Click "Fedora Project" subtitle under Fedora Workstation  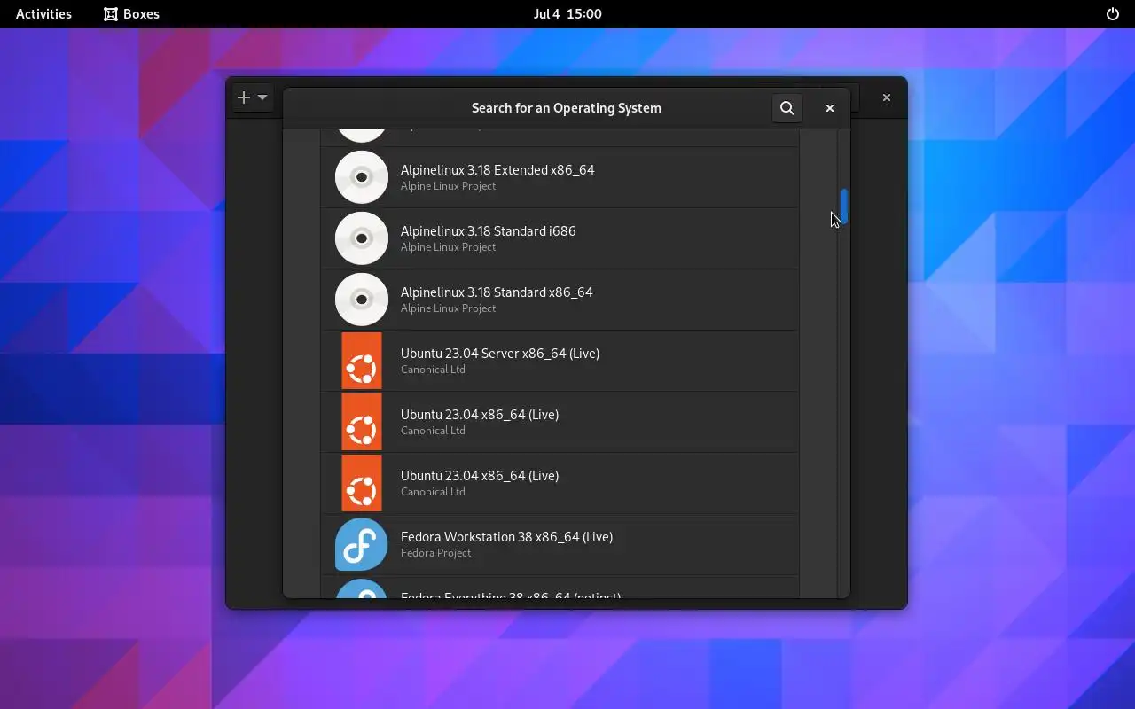(x=435, y=553)
